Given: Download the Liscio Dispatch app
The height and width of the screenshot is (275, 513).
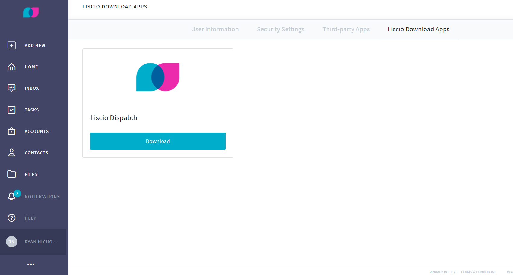Looking at the screenshot, I should pyautogui.click(x=158, y=141).
